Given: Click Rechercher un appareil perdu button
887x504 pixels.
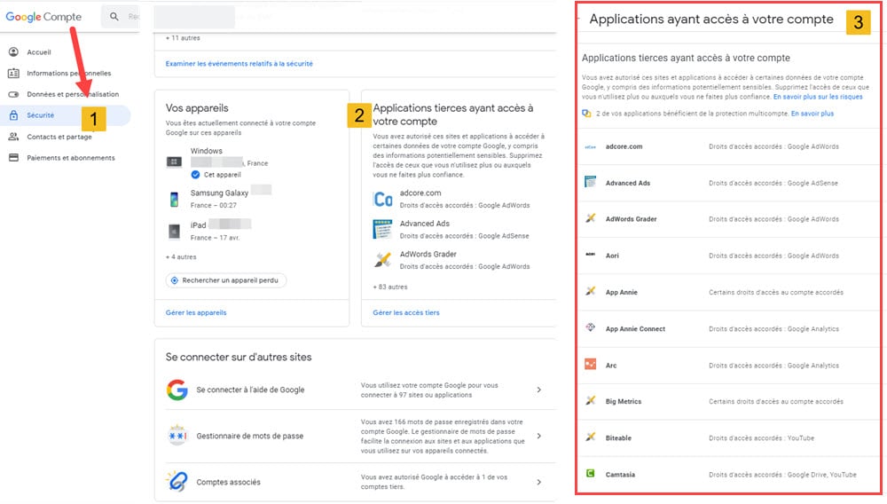Looking at the screenshot, I should tap(225, 280).
